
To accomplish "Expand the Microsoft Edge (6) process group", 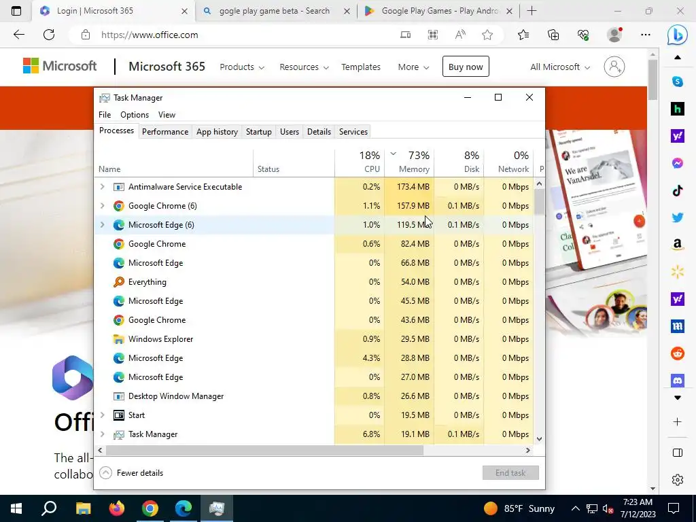I will [x=103, y=225].
